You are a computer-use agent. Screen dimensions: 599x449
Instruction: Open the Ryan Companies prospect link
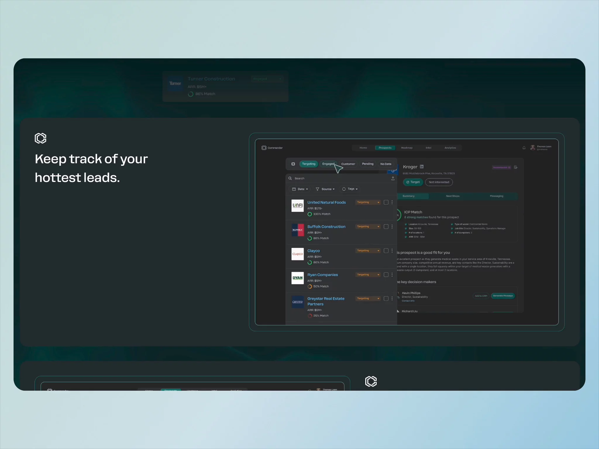pyautogui.click(x=323, y=275)
